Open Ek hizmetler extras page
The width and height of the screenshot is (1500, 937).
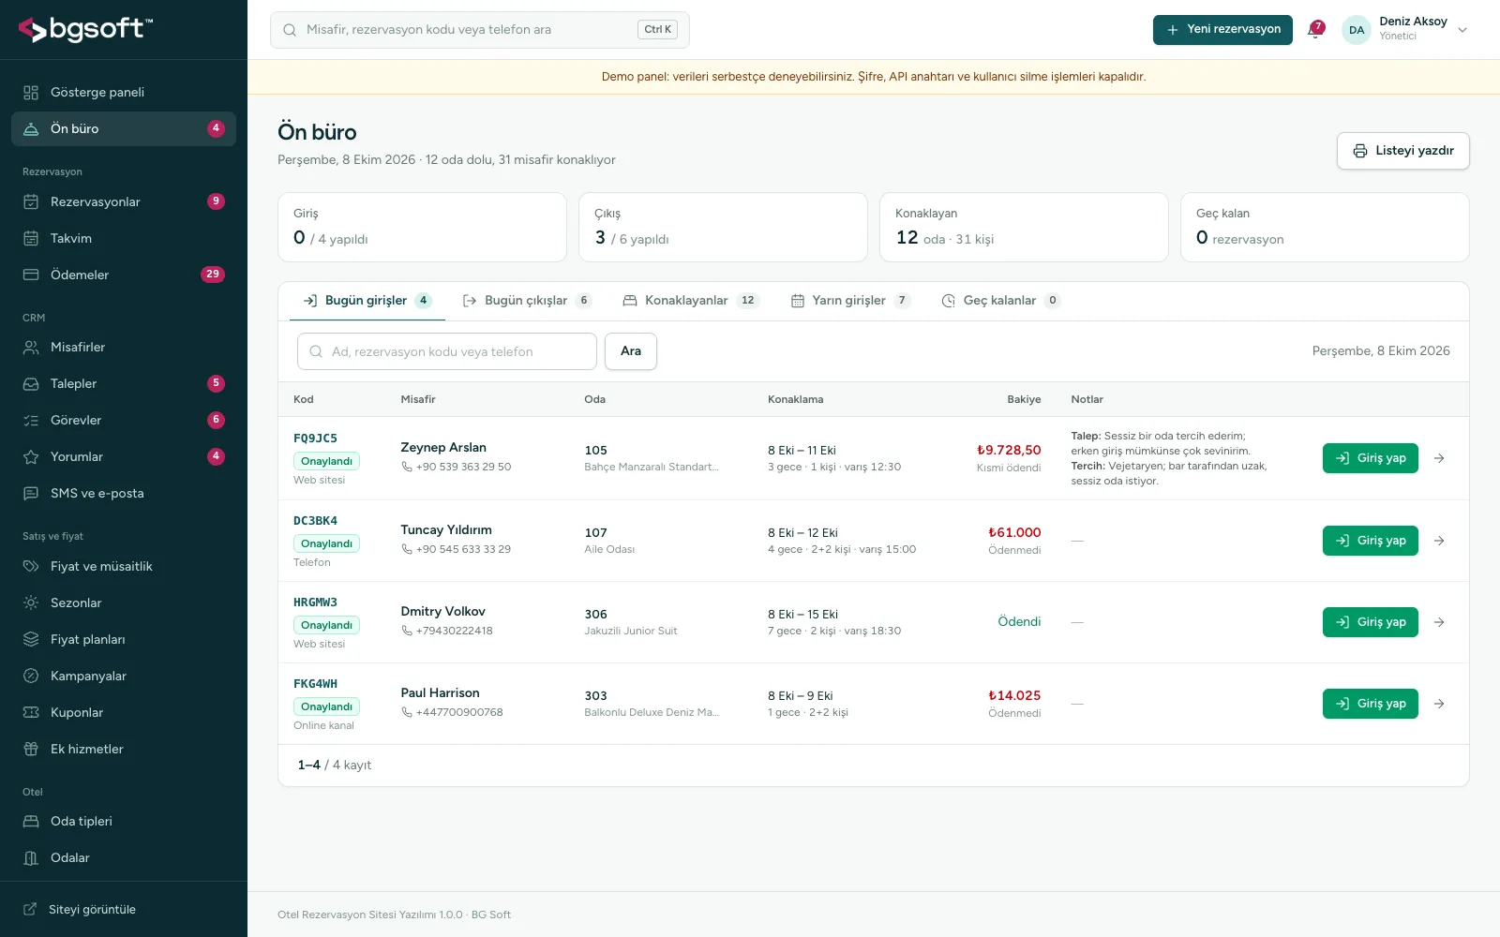click(124, 749)
